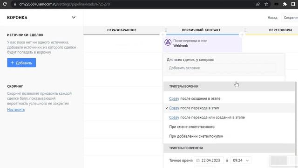Reload the page with the browser refresh icon
The image size is (298, 168).
tap(5, 4)
